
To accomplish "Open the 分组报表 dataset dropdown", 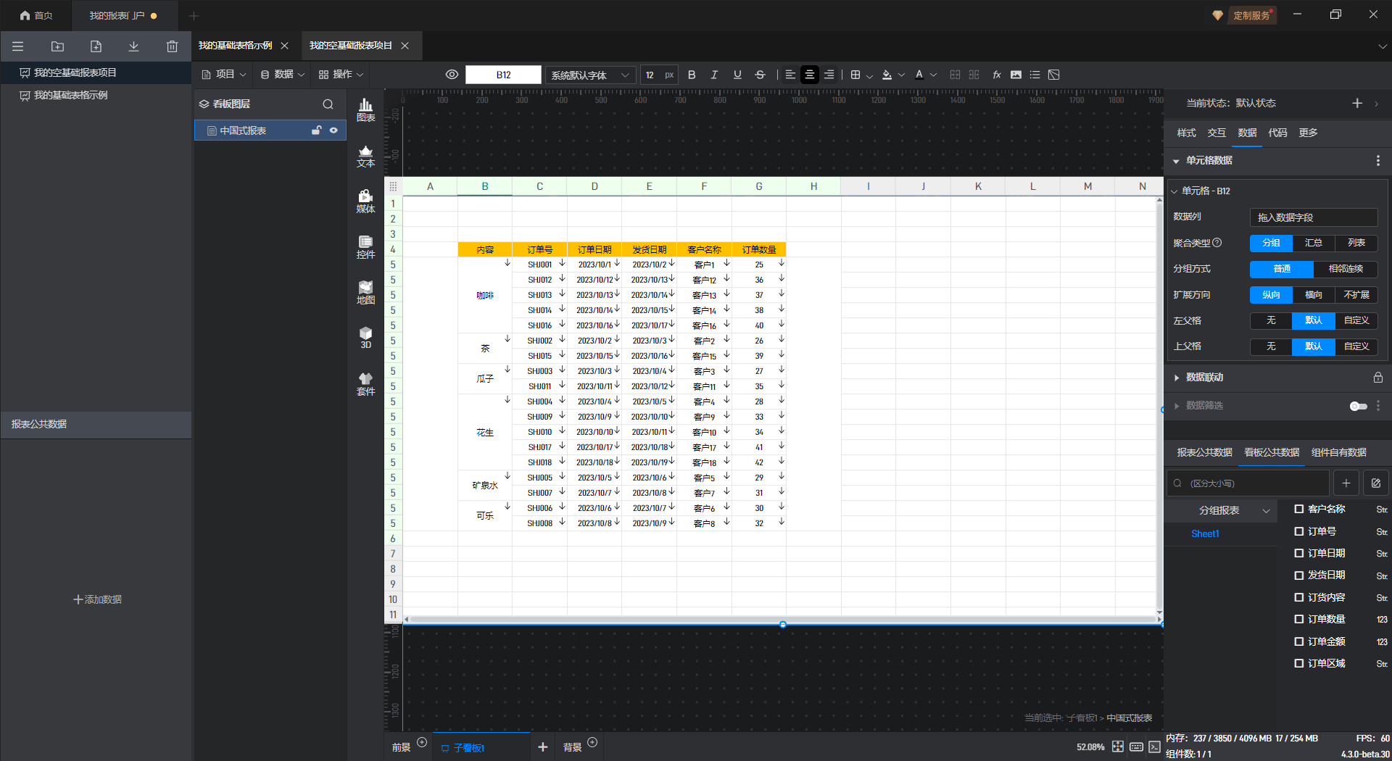I will pos(1233,510).
